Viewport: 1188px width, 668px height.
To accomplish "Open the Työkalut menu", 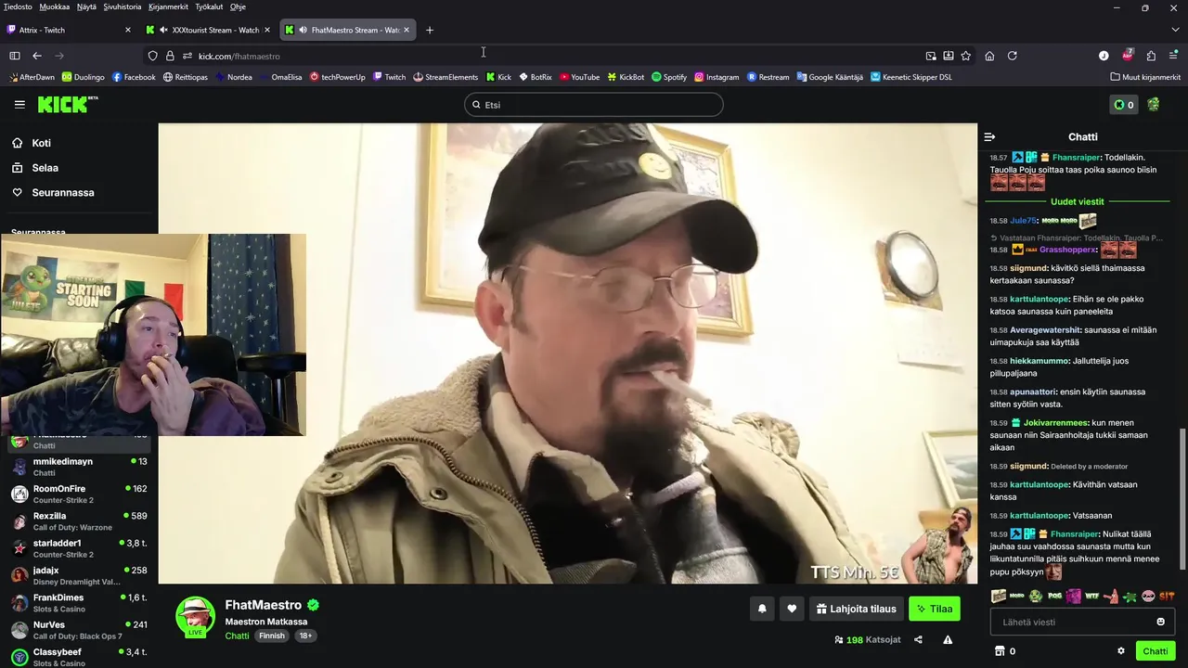I will tap(209, 6).
